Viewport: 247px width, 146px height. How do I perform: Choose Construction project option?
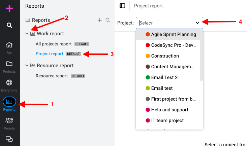[x=168, y=56]
